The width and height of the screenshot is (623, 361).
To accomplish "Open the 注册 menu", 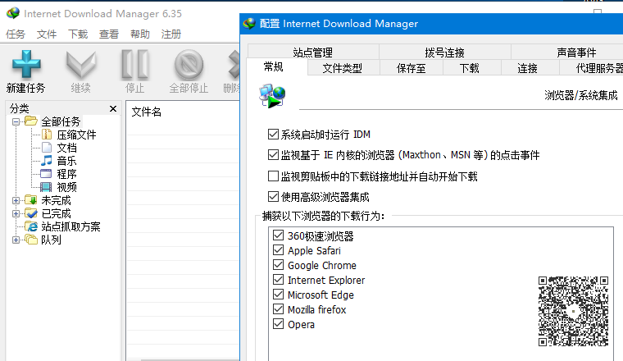I will (x=171, y=34).
